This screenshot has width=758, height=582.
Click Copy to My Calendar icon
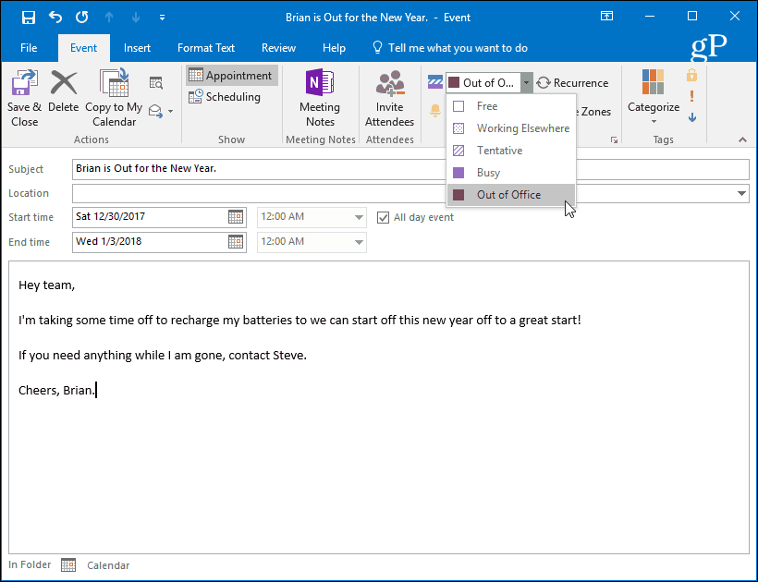tap(114, 85)
